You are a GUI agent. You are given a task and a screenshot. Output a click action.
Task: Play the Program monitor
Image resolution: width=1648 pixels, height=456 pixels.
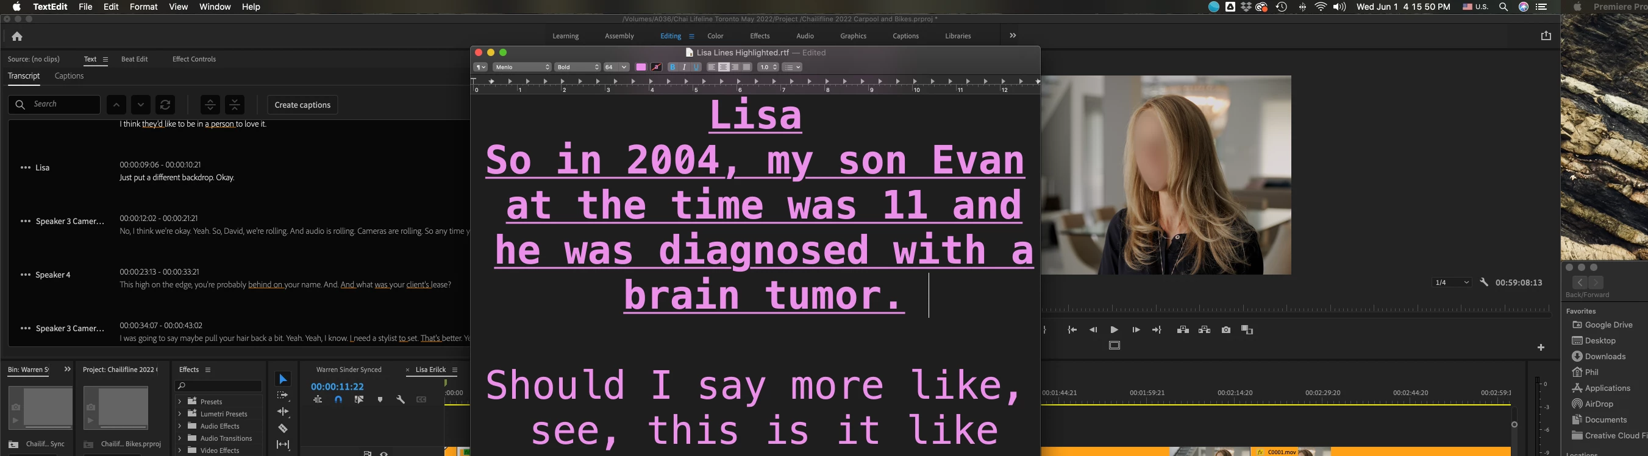1115,330
